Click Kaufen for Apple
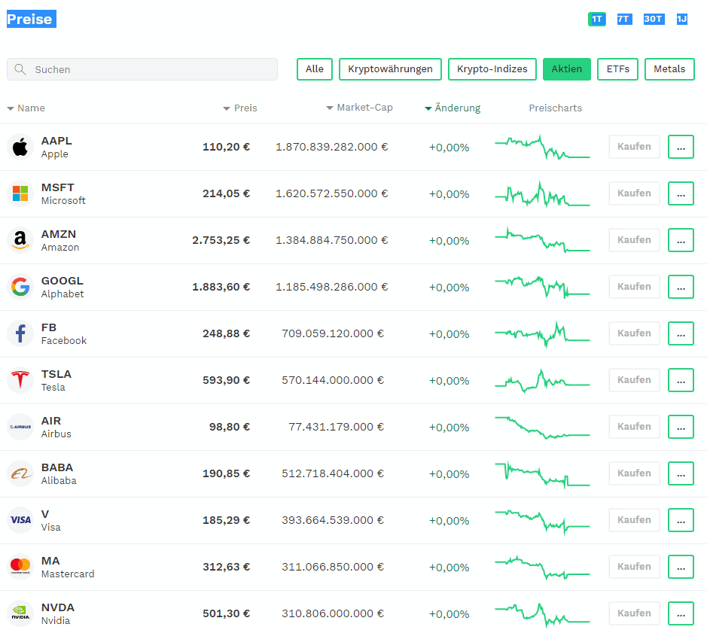This screenshot has width=707, height=630. tap(635, 147)
